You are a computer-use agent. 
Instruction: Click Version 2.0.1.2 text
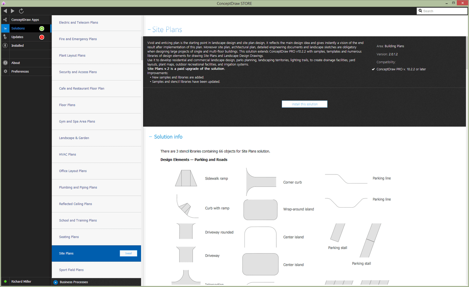(x=387, y=54)
